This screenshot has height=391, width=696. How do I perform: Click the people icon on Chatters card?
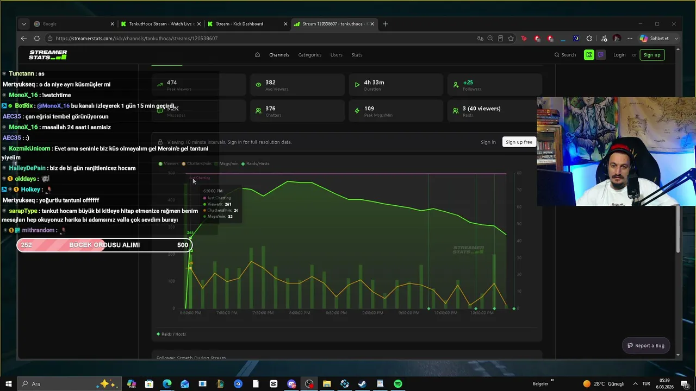click(x=258, y=111)
